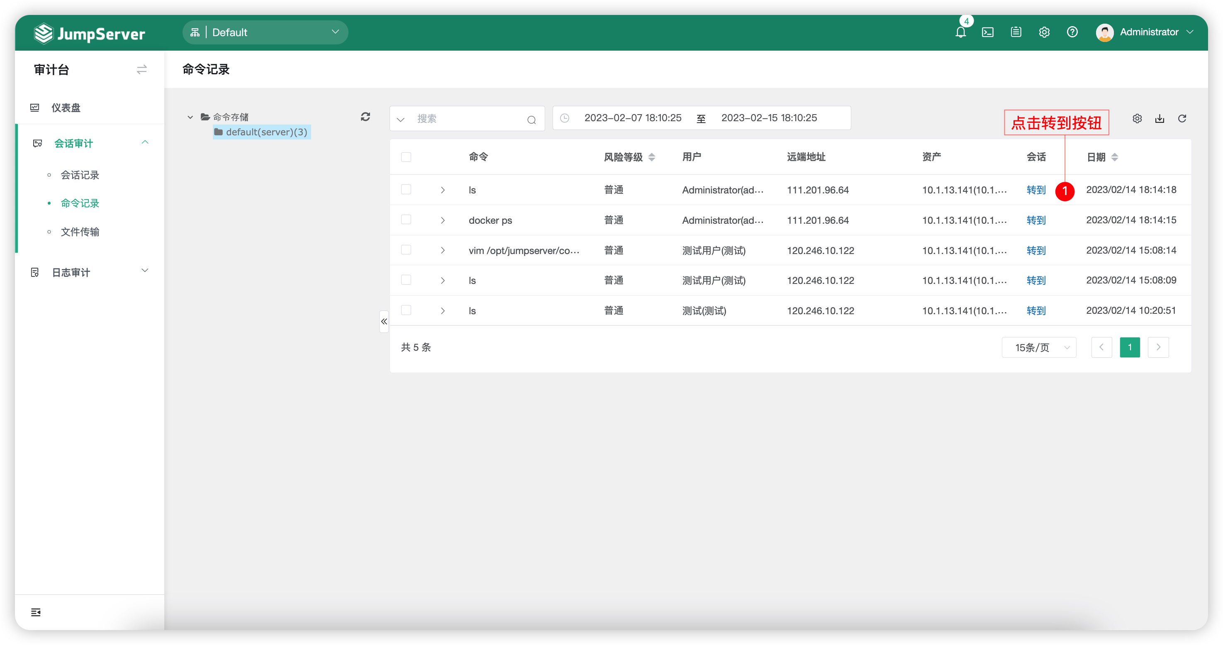This screenshot has width=1223, height=645.
Task: Expand the 日志审计 menu
Action: tap(89, 272)
